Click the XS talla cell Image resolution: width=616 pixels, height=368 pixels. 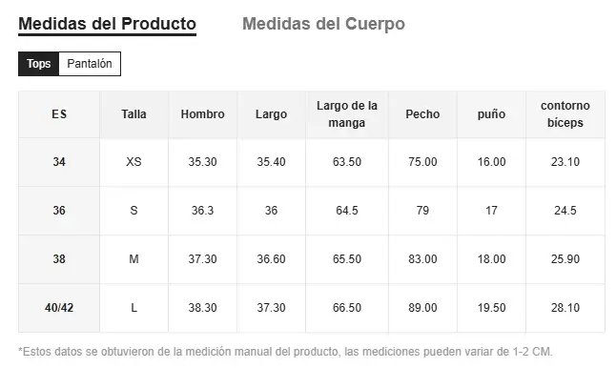133,162
